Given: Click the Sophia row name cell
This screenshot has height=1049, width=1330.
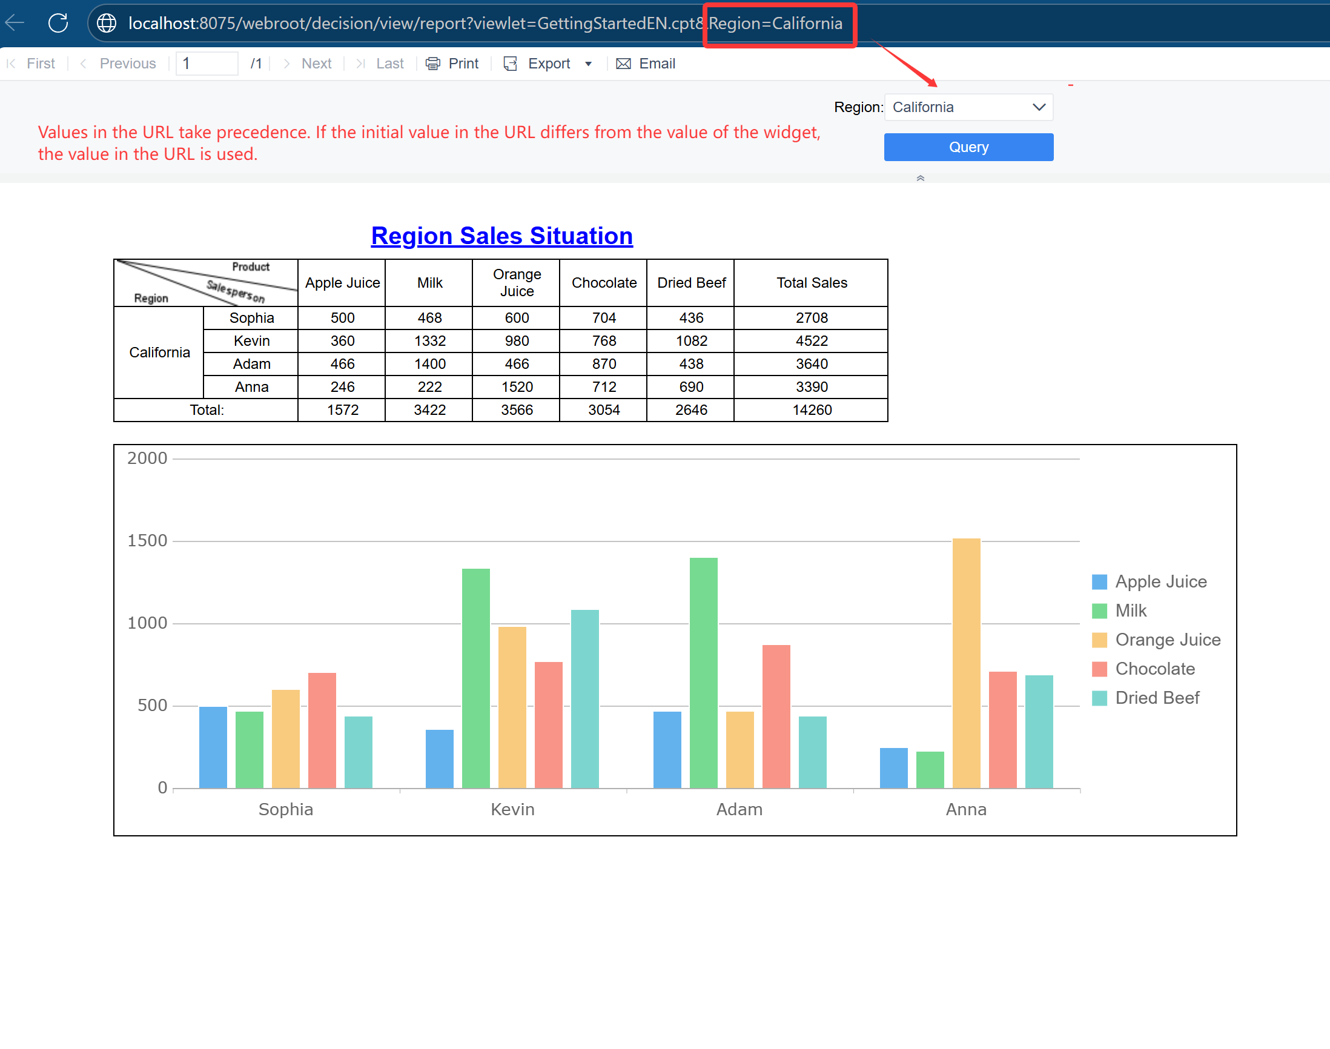Looking at the screenshot, I should coord(251,318).
